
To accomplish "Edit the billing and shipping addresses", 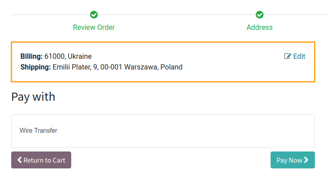I will point(295,56).
